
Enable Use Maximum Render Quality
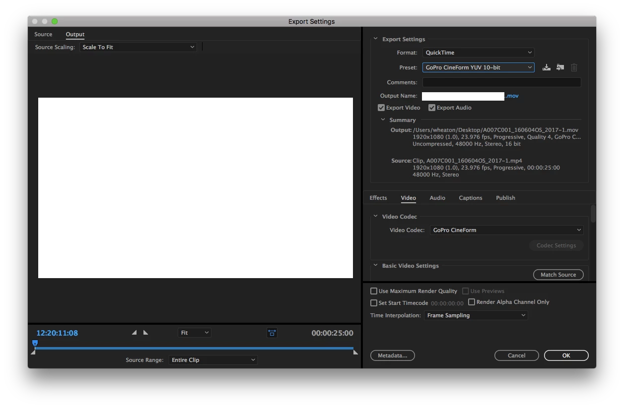click(x=374, y=291)
